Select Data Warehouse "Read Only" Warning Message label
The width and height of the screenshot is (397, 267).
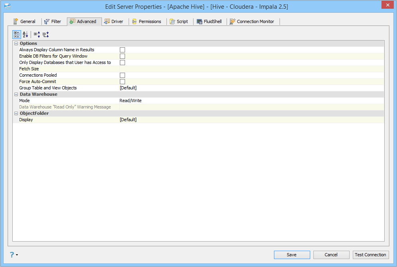[65, 107]
